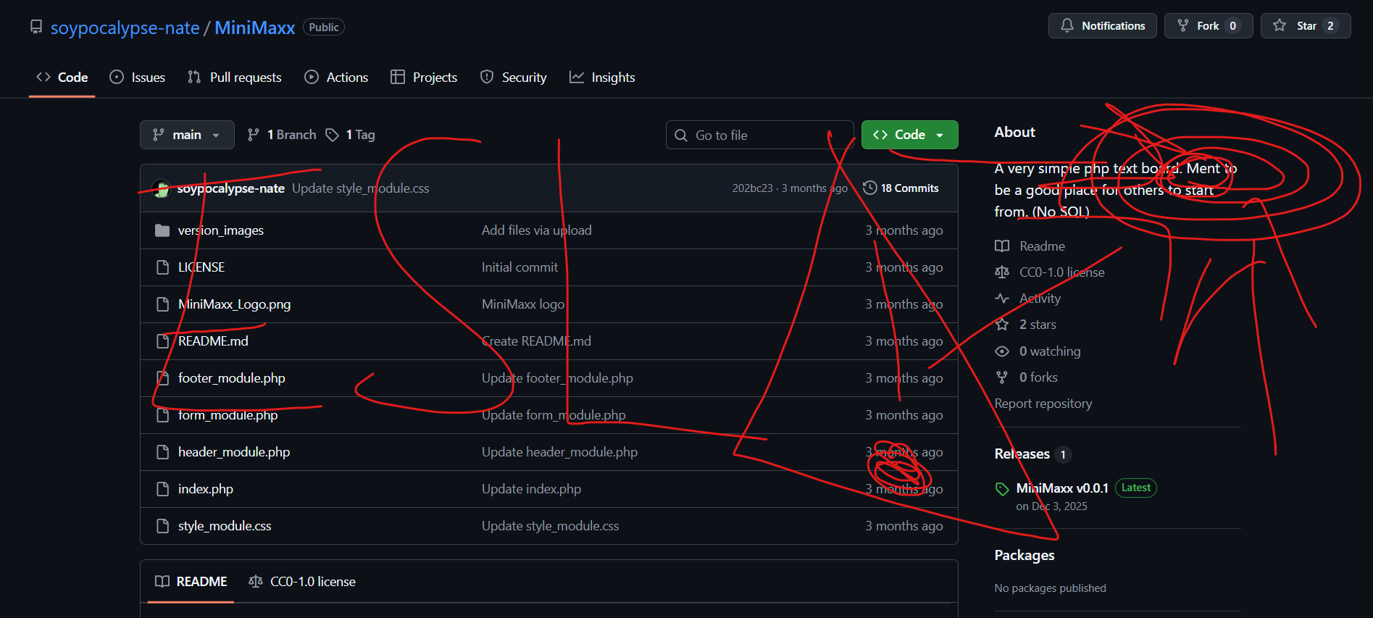Click the Activity pulse icon

tap(1002, 298)
